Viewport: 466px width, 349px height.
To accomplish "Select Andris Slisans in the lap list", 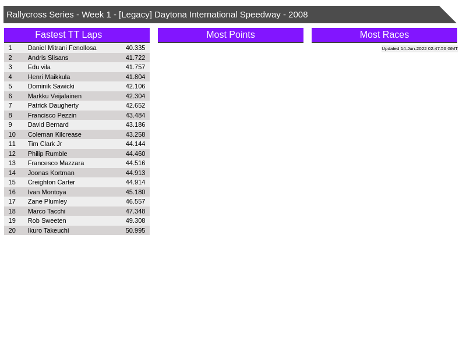I will 48,58.
